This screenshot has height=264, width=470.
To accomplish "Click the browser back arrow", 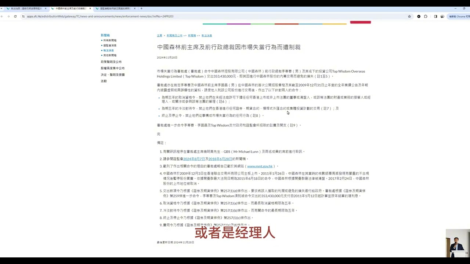I will 2,16.
